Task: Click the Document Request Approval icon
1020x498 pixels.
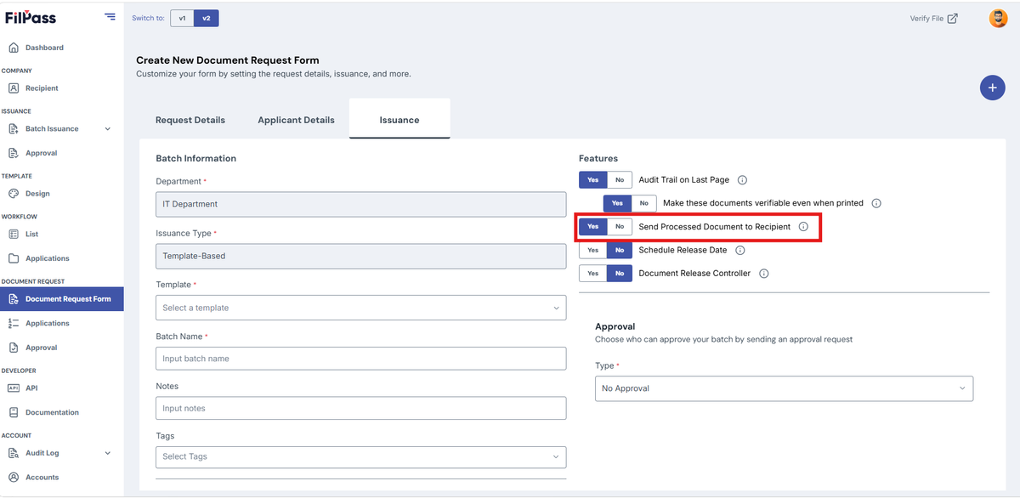Action: pos(14,348)
